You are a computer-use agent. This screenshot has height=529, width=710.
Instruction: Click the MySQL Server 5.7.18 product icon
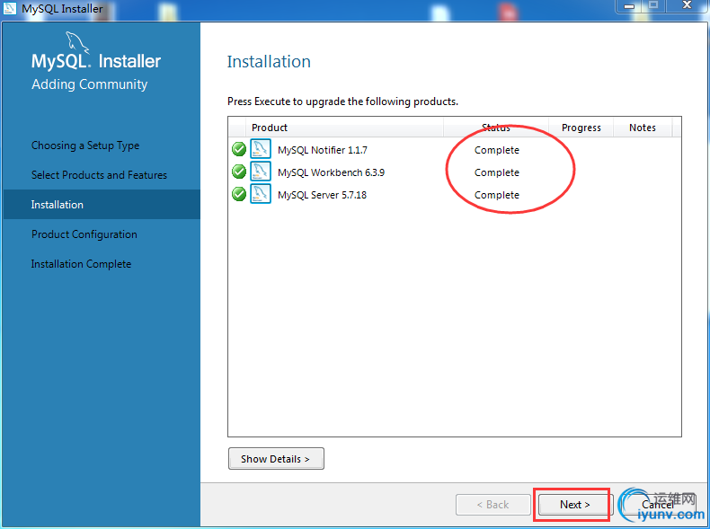[261, 194]
